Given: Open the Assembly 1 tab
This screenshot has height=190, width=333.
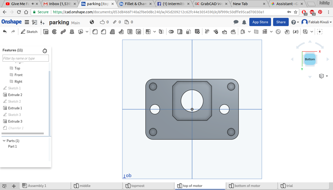Looking at the screenshot, I should tap(37, 186).
